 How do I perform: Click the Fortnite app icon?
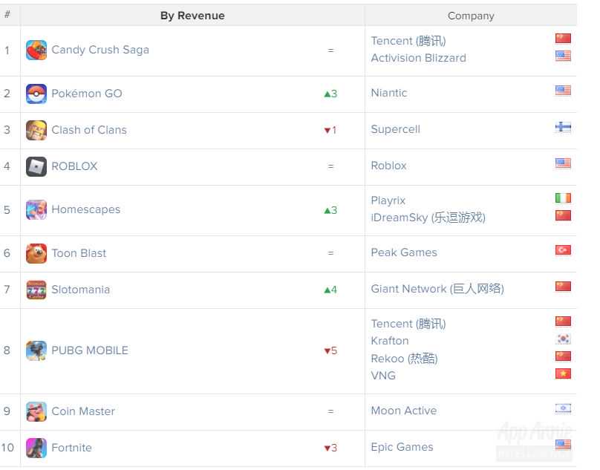tap(36, 448)
